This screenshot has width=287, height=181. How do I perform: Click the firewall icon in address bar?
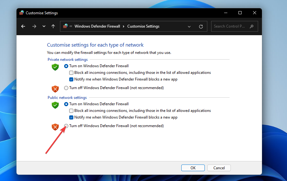click(x=65, y=26)
